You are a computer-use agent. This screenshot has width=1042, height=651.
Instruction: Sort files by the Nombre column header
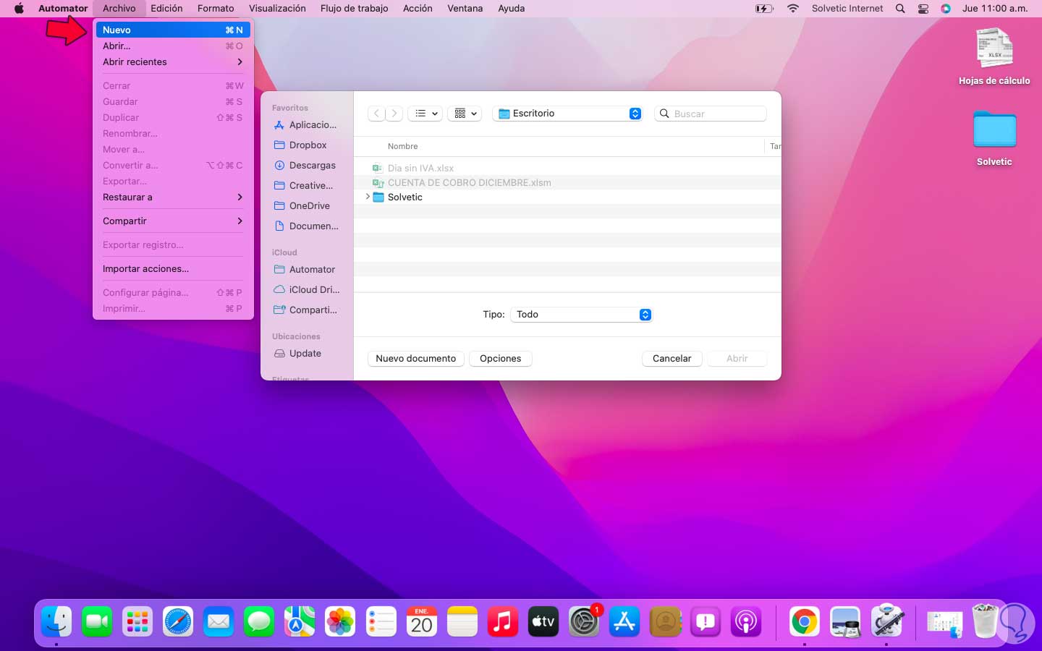click(403, 146)
